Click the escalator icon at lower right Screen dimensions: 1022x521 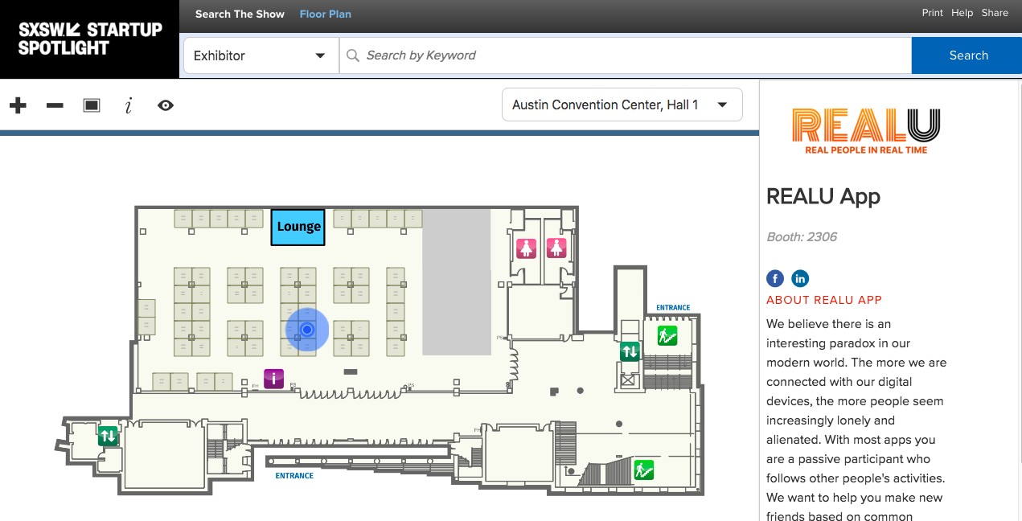click(643, 470)
